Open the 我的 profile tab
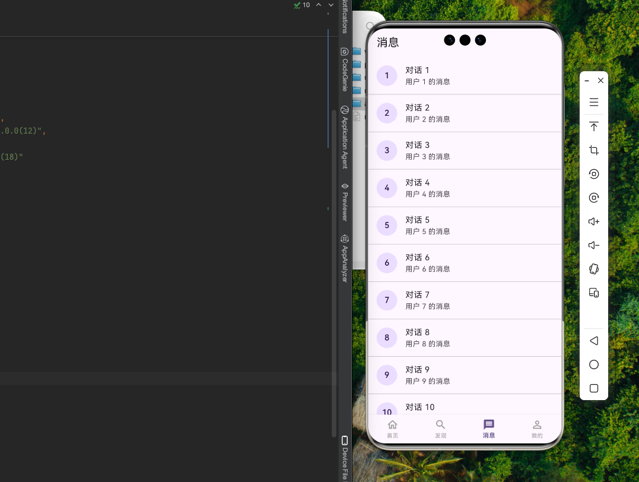 click(x=536, y=429)
